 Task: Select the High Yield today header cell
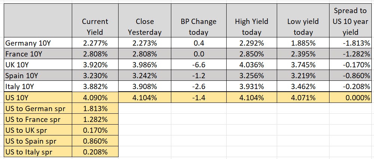(x=251, y=27)
